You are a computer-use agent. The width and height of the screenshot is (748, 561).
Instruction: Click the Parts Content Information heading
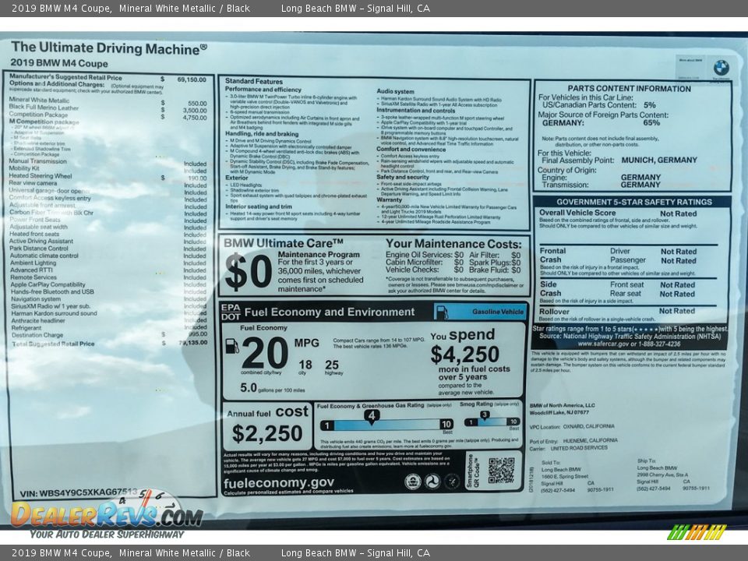629,89
